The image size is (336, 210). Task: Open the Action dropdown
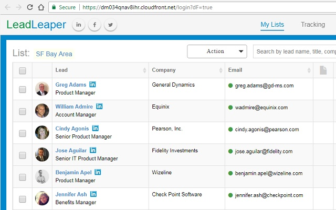tap(217, 51)
